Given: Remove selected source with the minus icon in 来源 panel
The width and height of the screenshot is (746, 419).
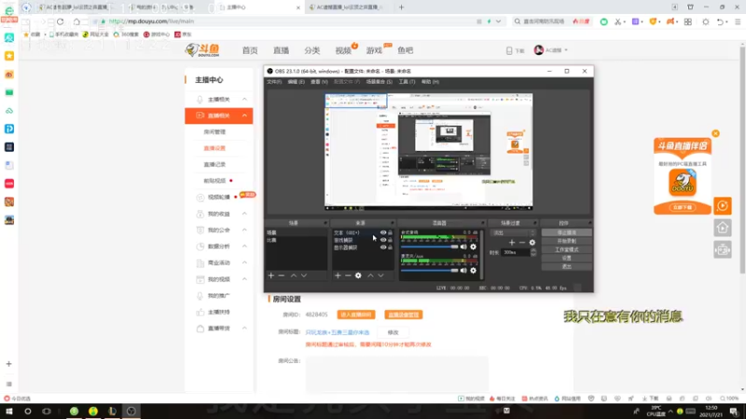Looking at the screenshot, I should pos(348,276).
